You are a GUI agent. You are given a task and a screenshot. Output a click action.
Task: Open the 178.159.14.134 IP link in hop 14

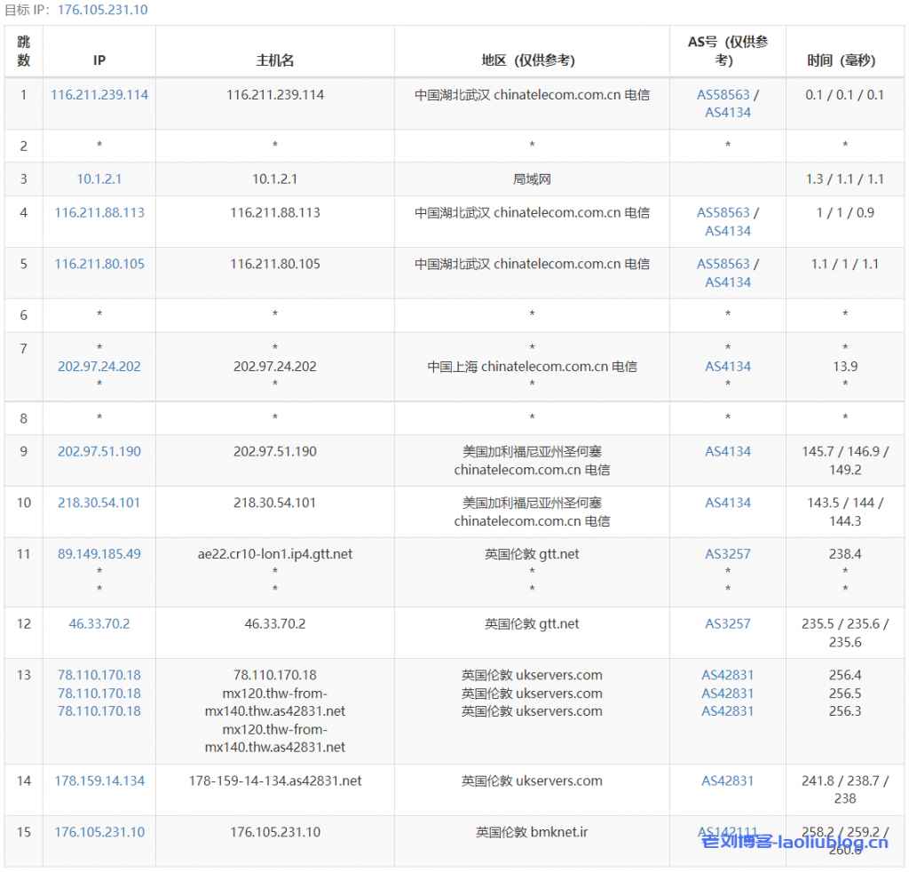(x=99, y=781)
